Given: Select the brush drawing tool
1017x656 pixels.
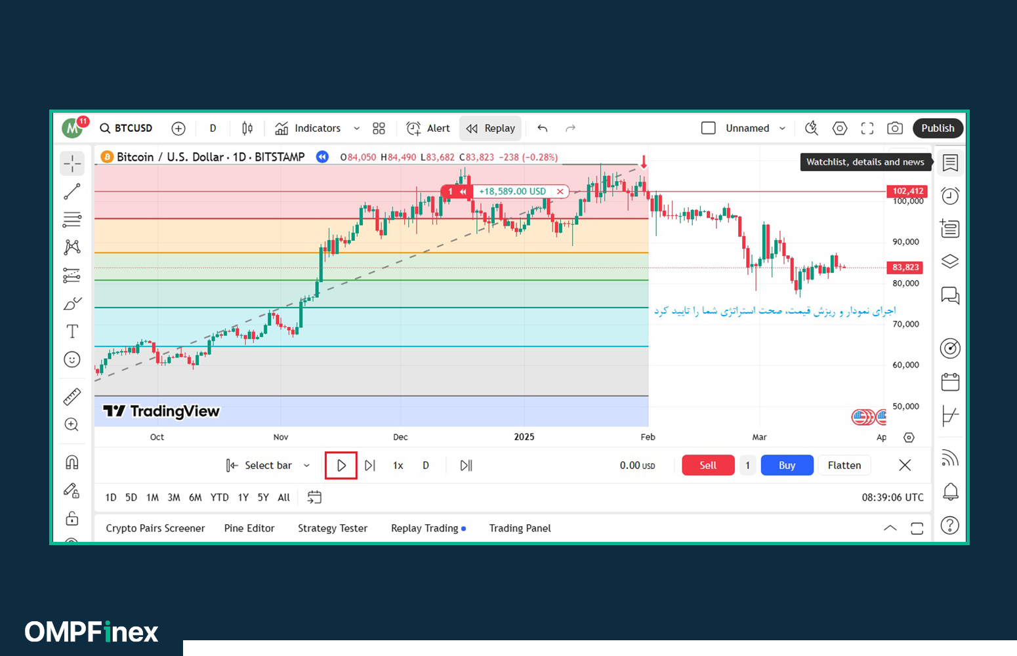Looking at the screenshot, I should pyautogui.click(x=72, y=303).
